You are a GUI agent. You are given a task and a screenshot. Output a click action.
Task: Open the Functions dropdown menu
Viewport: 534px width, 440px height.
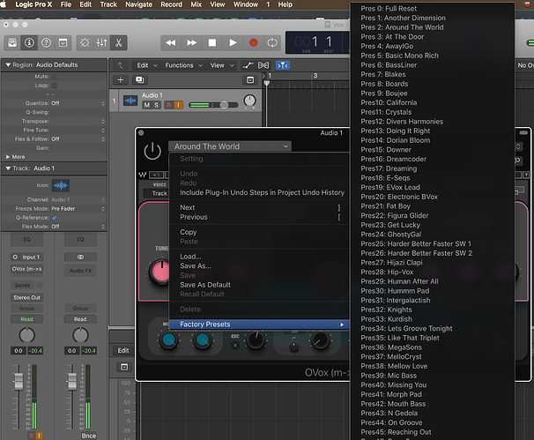click(x=183, y=65)
